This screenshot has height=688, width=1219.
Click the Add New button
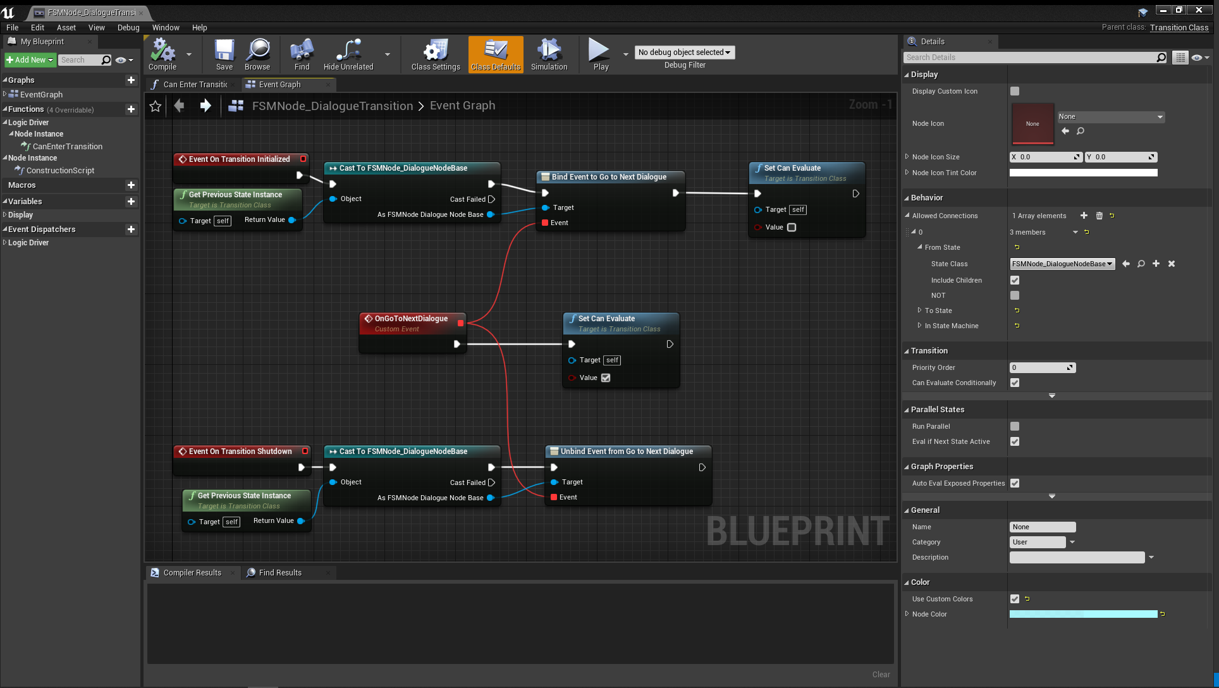pos(30,60)
